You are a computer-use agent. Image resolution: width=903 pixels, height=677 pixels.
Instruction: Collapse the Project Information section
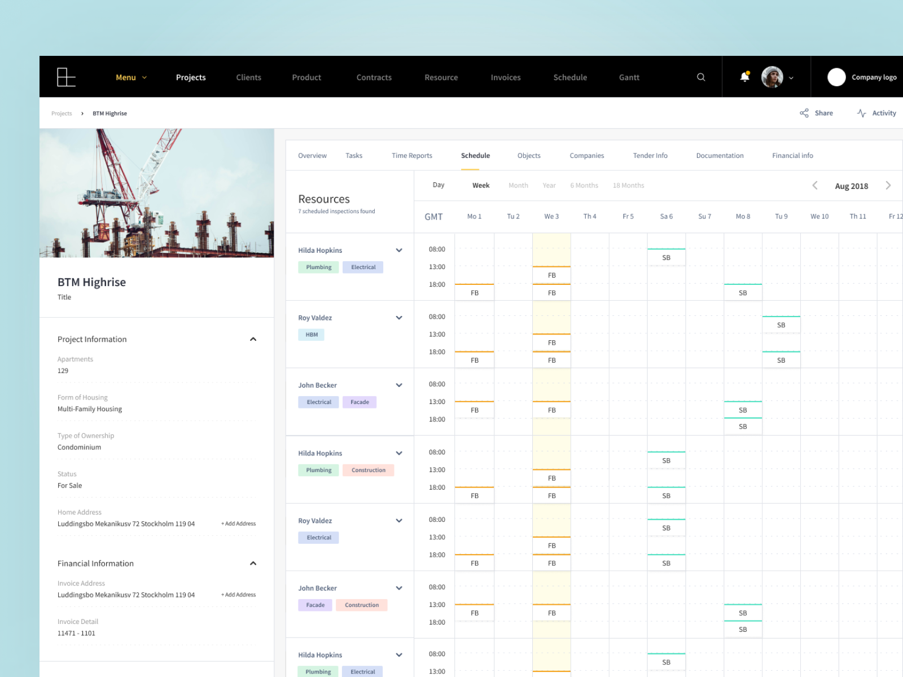pos(253,339)
